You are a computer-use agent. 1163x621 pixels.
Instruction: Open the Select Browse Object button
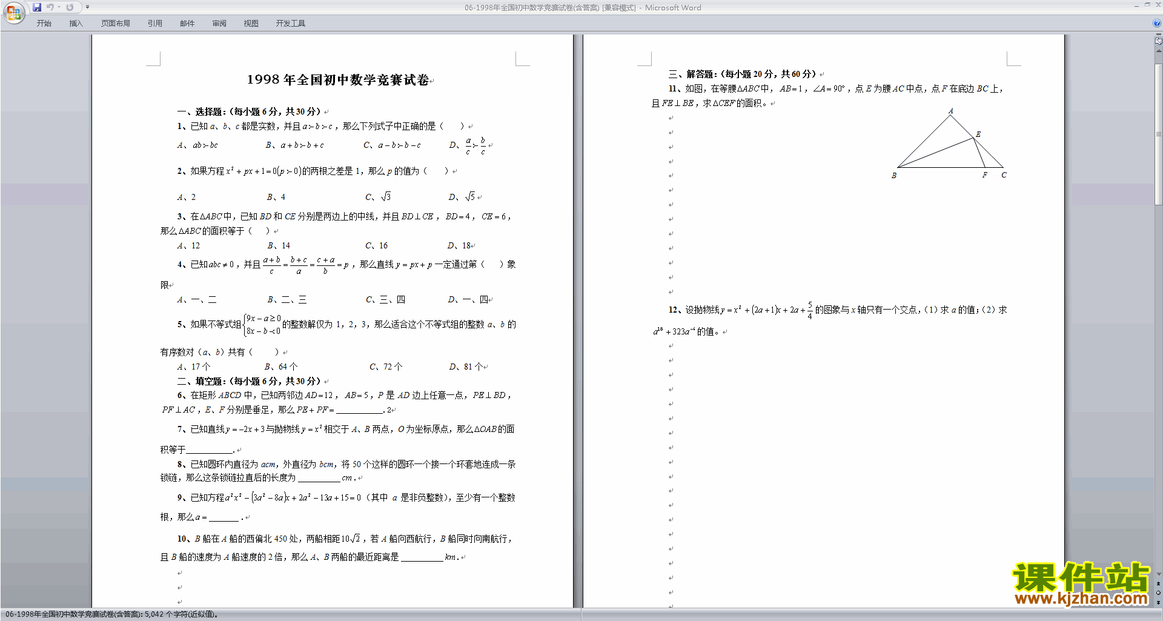click(x=1159, y=593)
